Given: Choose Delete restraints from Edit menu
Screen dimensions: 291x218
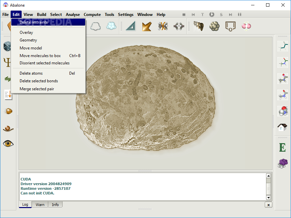Looking at the screenshot, I should 48,22.
